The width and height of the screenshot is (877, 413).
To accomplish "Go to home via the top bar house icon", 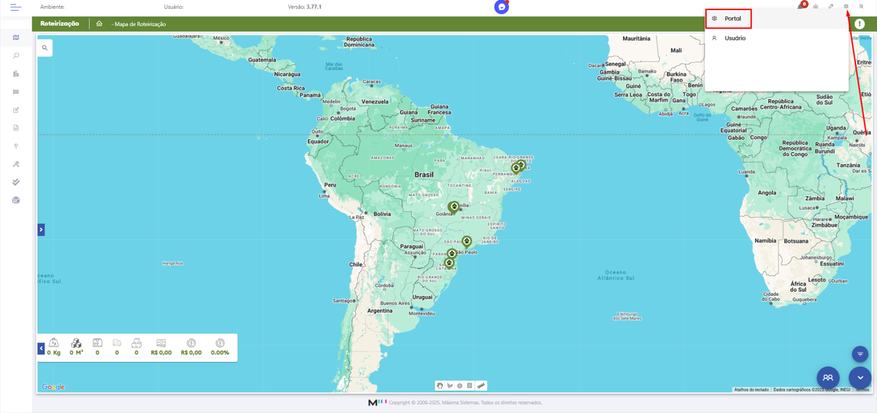I will click(816, 7).
